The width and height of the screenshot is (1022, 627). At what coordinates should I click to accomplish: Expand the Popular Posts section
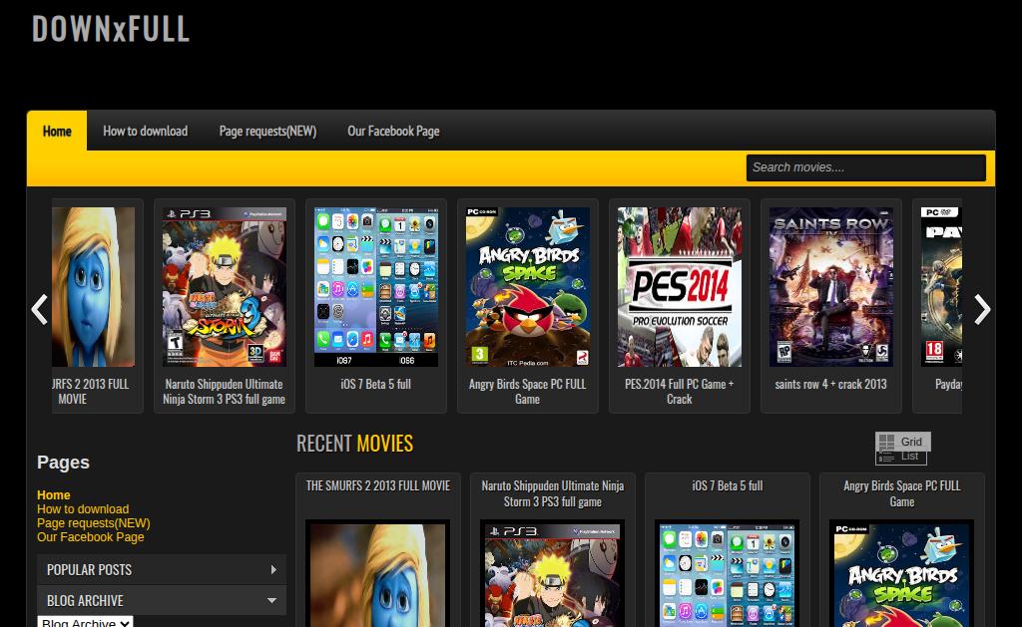(x=161, y=570)
